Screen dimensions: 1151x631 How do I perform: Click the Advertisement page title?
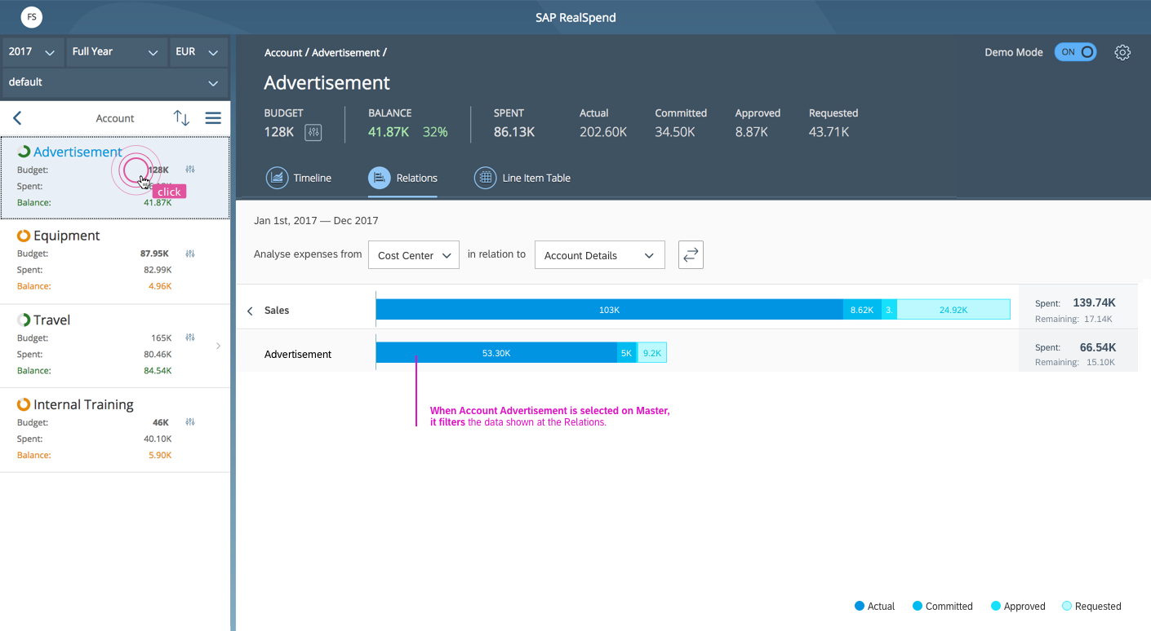pos(327,83)
